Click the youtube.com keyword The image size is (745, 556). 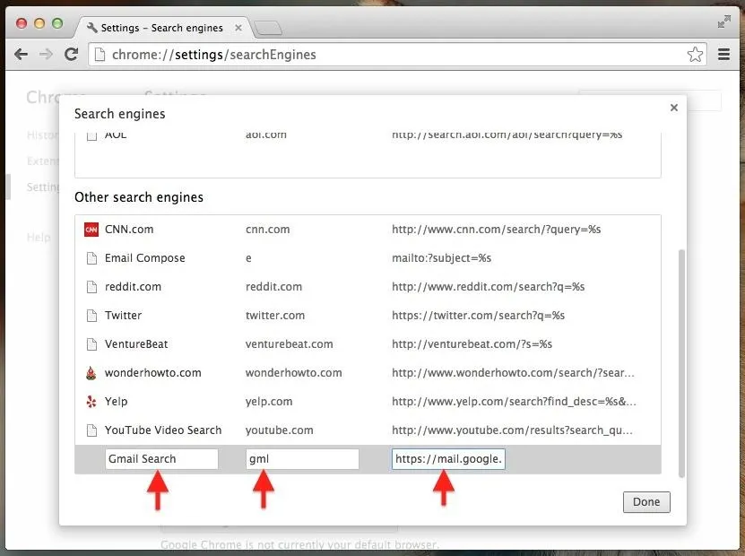pyautogui.click(x=280, y=430)
